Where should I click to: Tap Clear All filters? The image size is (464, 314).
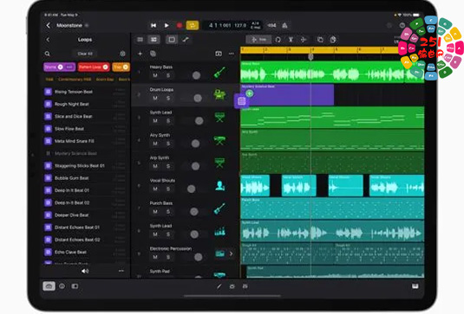[x=85, y=54]
